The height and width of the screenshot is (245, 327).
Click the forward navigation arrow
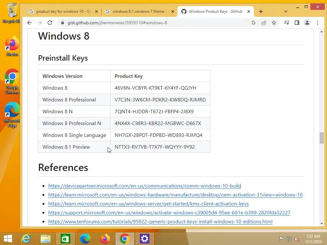(40, 23)
